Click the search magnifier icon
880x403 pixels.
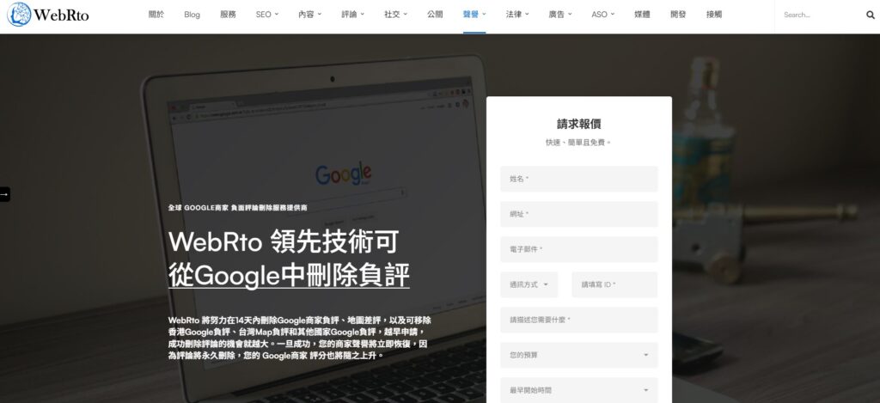click(870, 15)
